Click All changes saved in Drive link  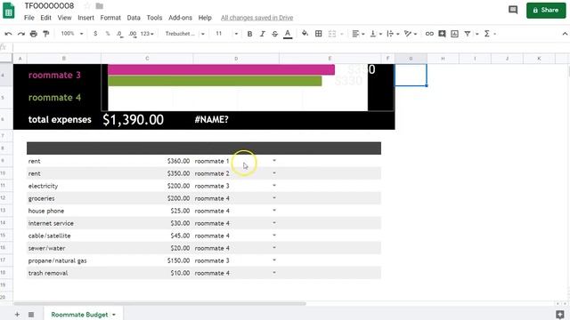256,18
